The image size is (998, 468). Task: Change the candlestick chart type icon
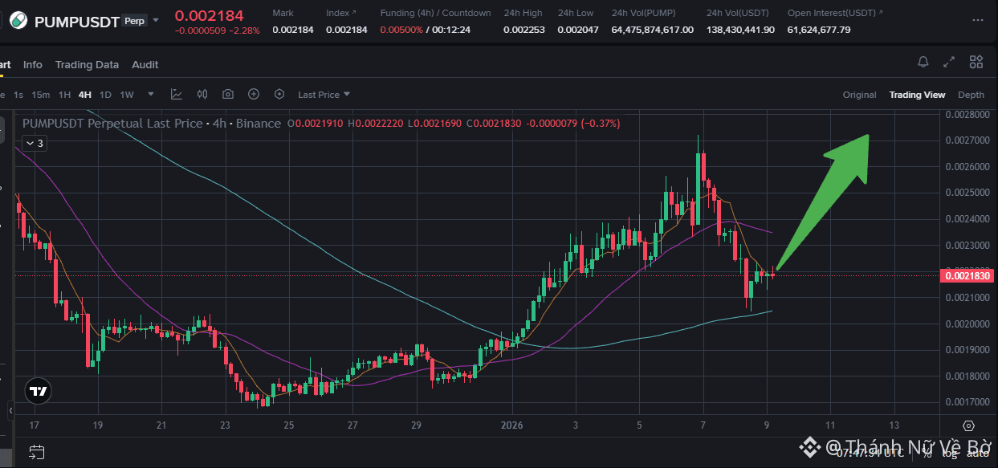tap(202, 94)
